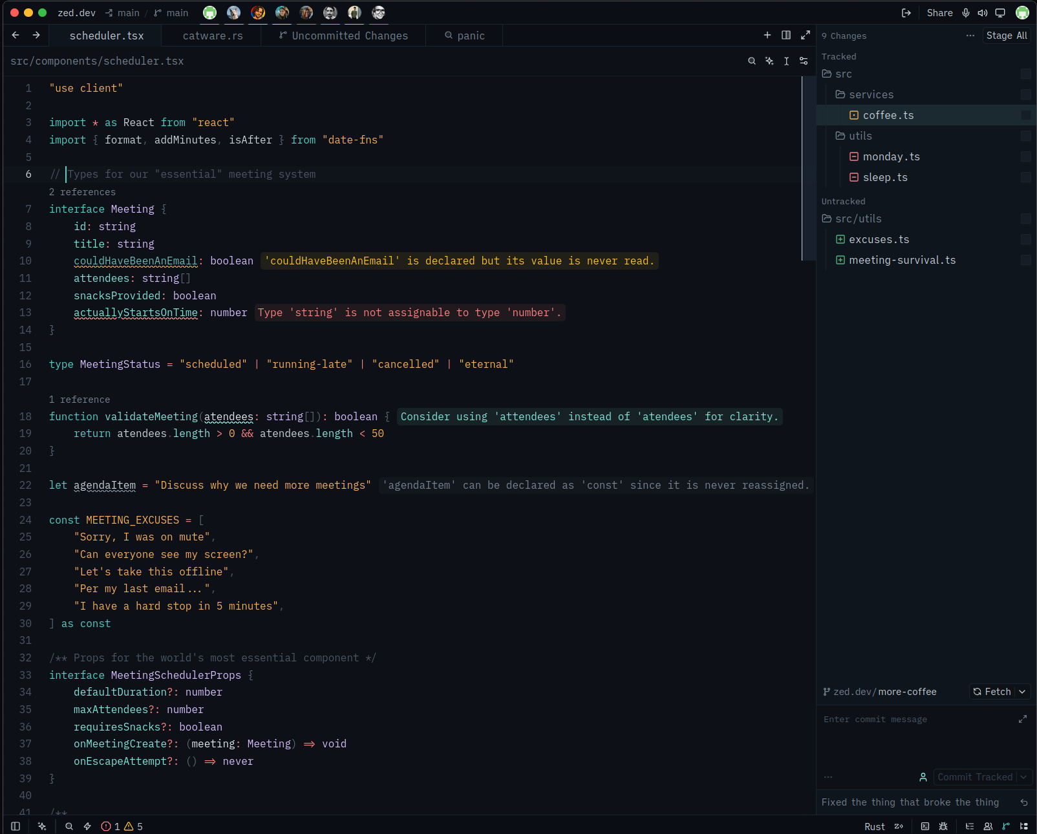Click the text cursor selection icon in toolbar
1037x834 pixels.
pyautogui.click(x=786, y=61)
